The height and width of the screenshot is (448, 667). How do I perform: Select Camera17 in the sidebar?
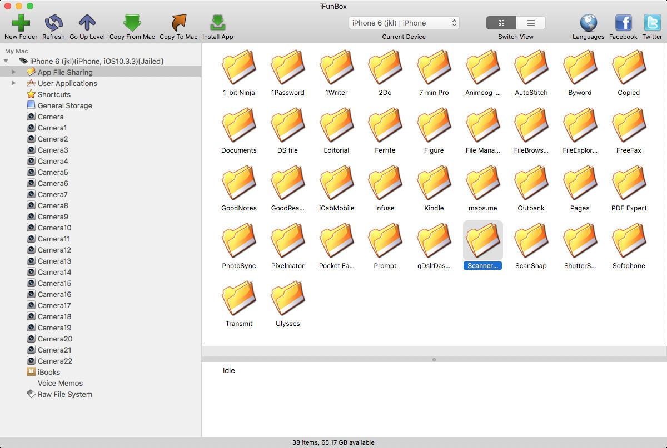point(54,305)
